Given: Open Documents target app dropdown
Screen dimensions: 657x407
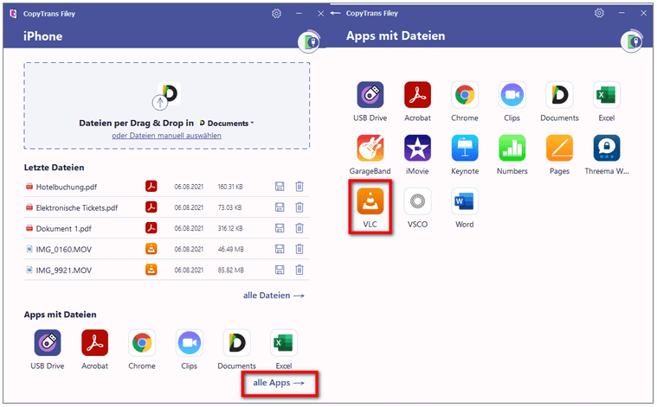Looking at the screenshot, I should coord(227,124).
